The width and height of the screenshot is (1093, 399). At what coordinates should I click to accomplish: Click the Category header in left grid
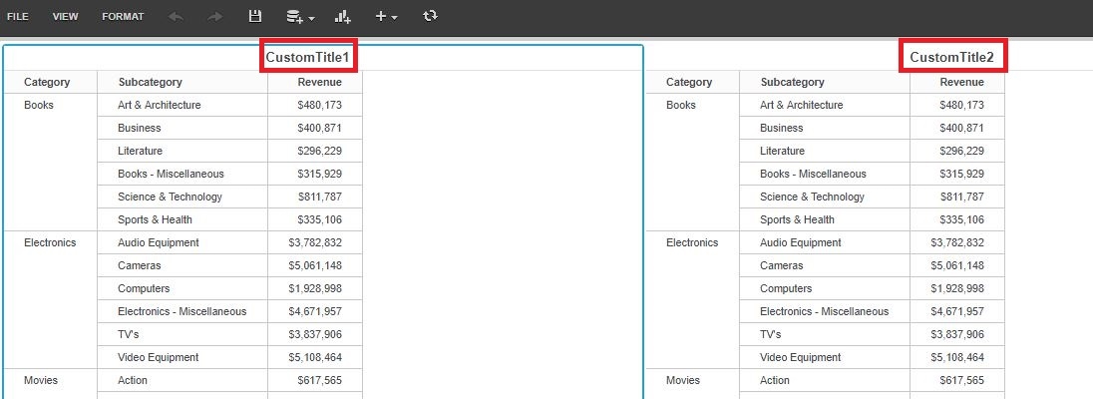click(x=47, y=83)
